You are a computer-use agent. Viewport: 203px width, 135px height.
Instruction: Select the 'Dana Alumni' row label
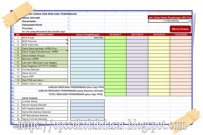45,73
